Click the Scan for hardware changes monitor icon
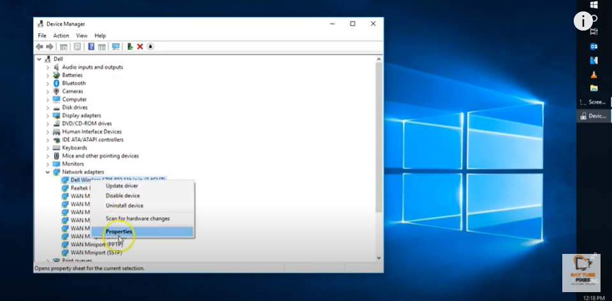The image size is (612, 301). tap(115, 46)
